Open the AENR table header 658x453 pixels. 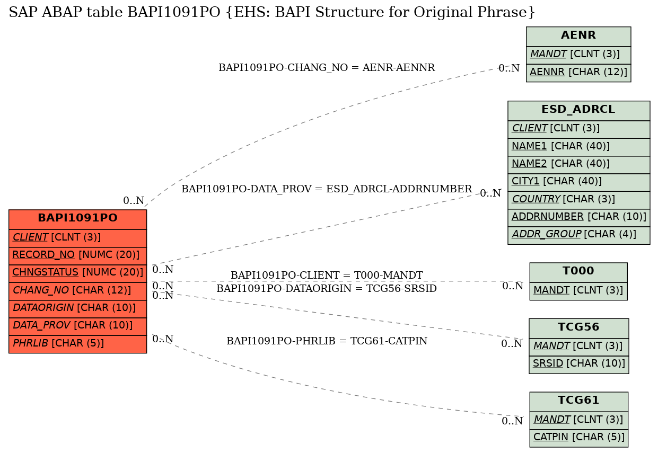578,36
